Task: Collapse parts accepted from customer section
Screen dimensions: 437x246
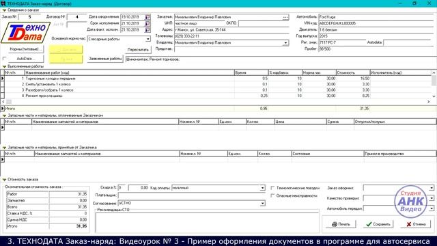Action: click(4, 148)
